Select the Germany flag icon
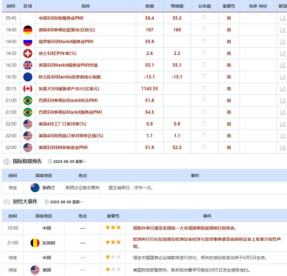Image resolution: width=287 pixels, height=276 pixels. (x=27, y=30)
